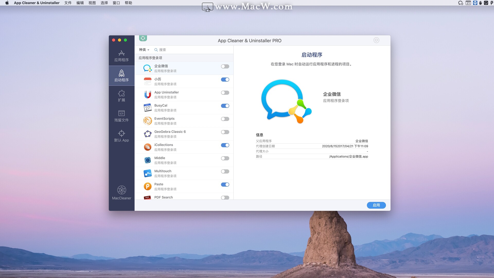This screenshot has height=278, width=494.
Task: Enable EventScripts login item toggle
Action: click(x=225, y=119)
